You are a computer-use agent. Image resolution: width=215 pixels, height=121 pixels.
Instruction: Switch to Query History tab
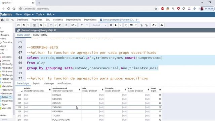40,35
